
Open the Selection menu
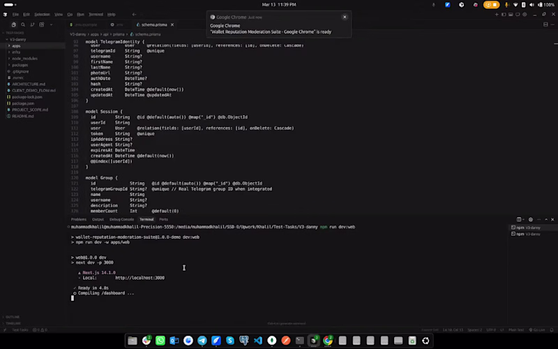coord(42,15)
